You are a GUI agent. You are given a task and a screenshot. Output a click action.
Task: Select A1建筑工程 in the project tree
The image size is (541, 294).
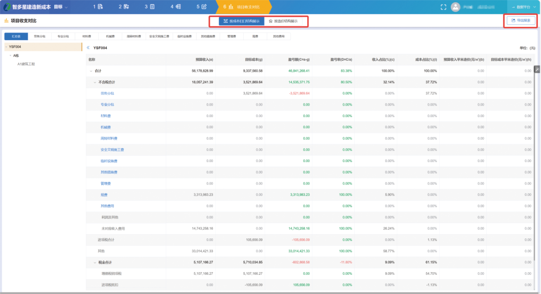click(x=26, y=64)
